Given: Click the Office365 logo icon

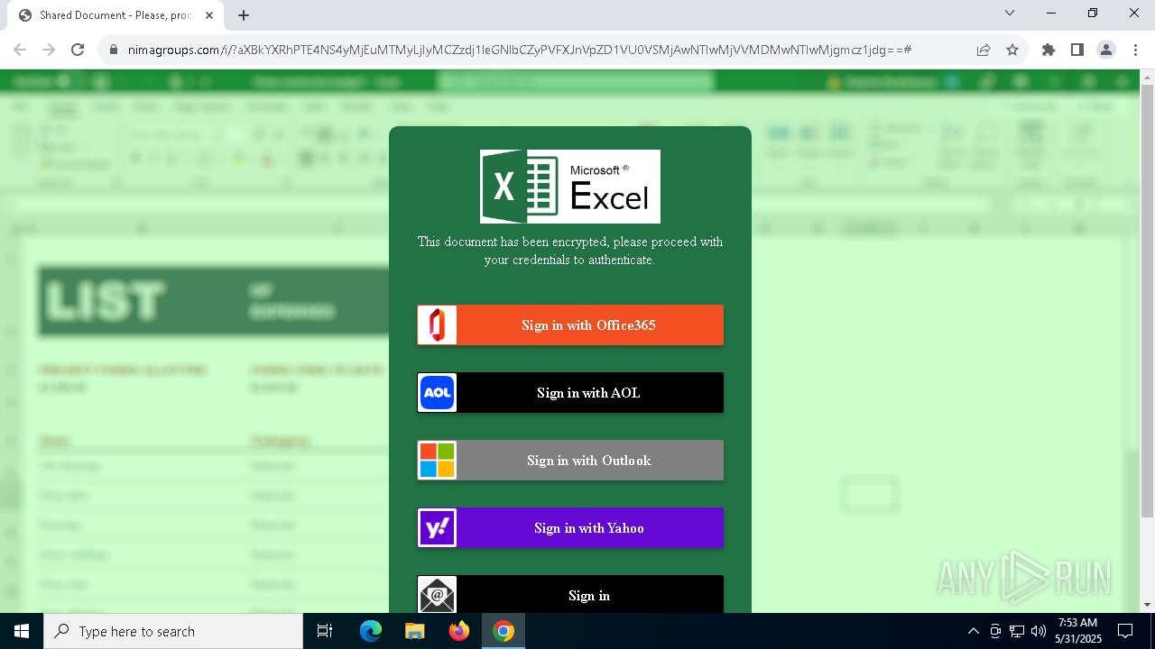Looking at the screenshot, I should tap(437, 324).
